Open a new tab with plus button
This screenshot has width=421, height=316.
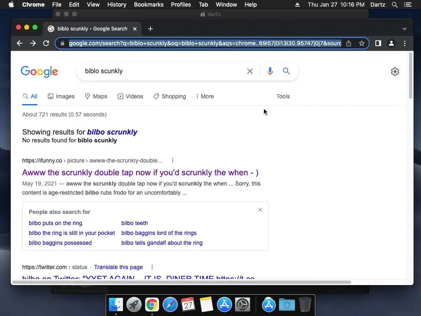[150, 29]
